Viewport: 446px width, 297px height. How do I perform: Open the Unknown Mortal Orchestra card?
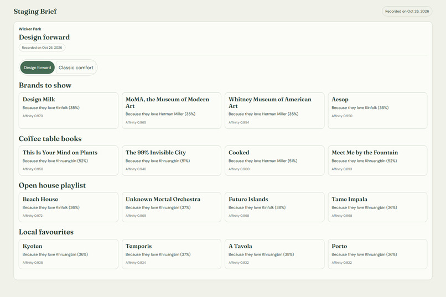(x=172, y=207)
